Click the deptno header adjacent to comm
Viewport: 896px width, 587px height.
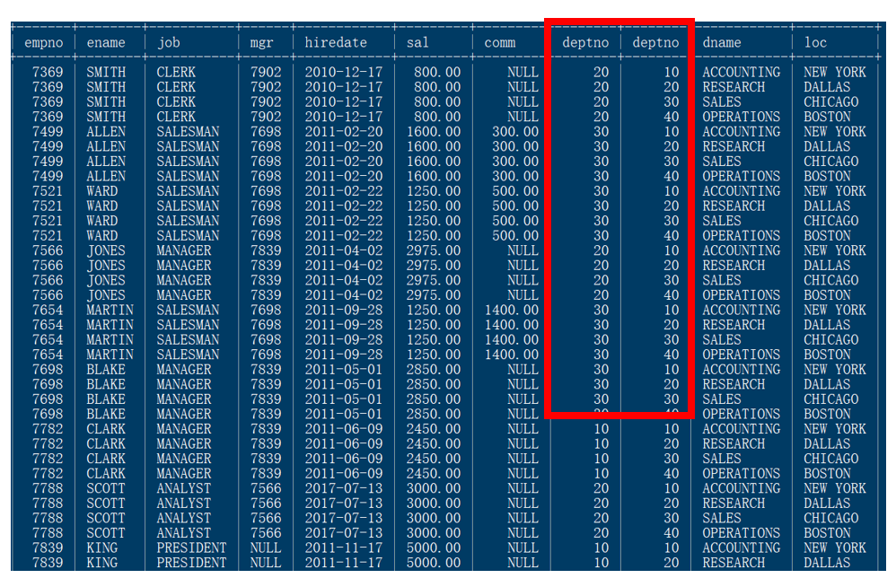point(585,43)
